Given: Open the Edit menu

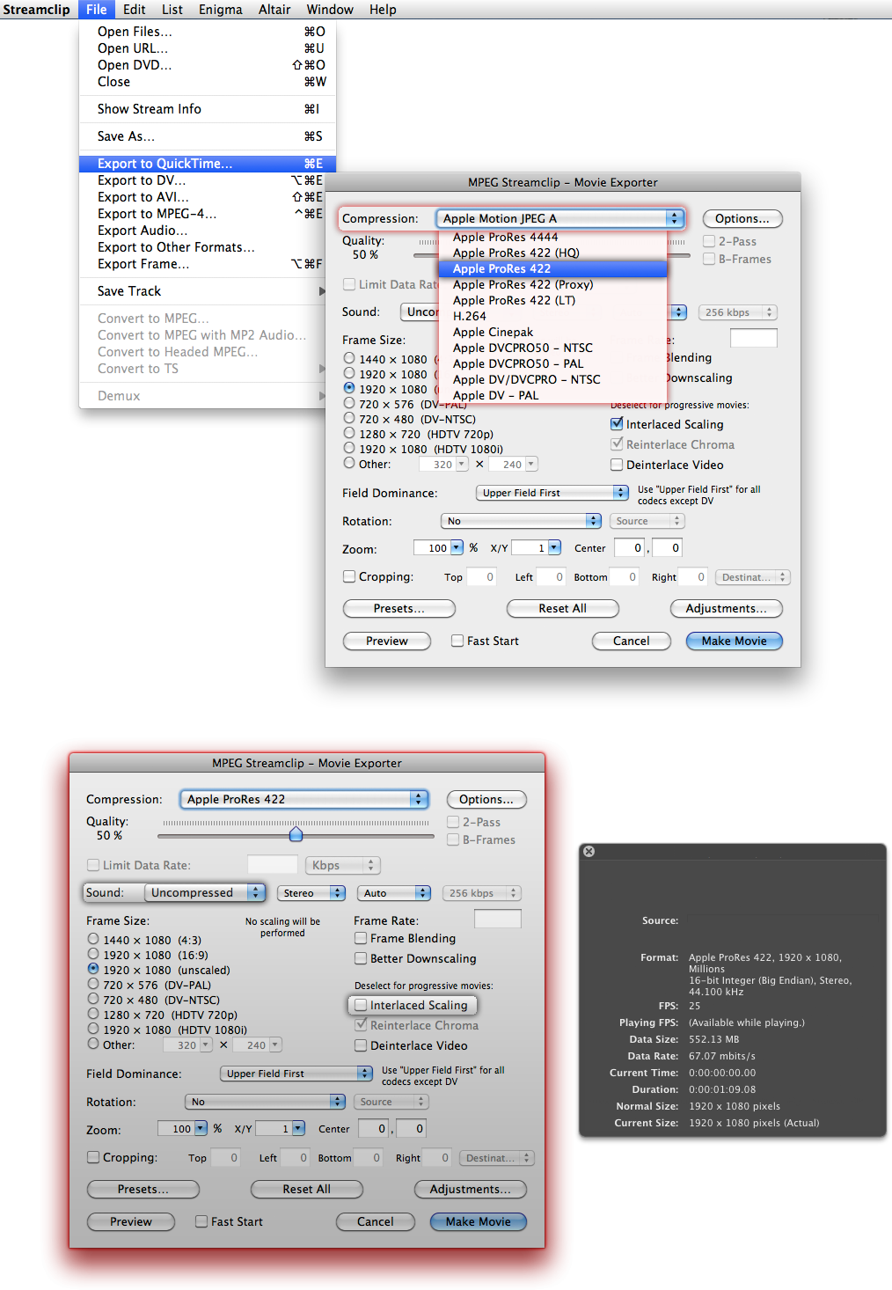Looking at the screenshot, I should click(x=135, y=9).
